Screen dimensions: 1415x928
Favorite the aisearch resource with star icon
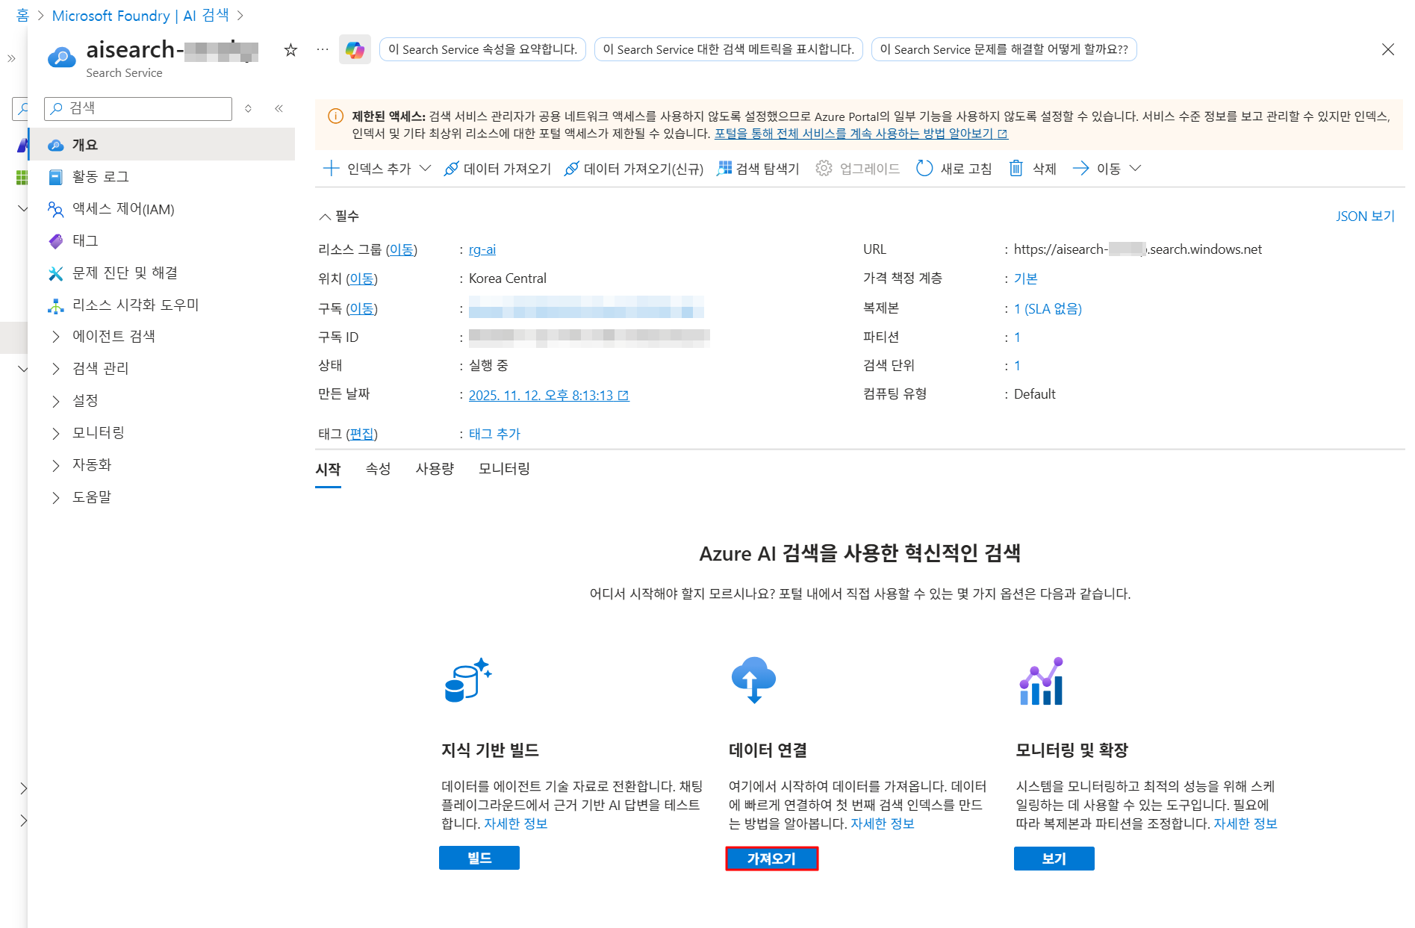pyautogui.click(x=290, y=50)
